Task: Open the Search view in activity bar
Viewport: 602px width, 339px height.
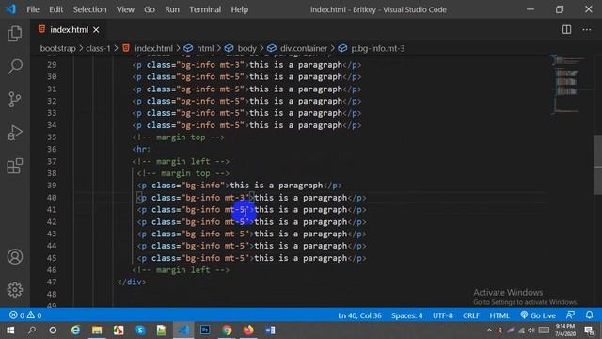Action: (x=15, y=67)
